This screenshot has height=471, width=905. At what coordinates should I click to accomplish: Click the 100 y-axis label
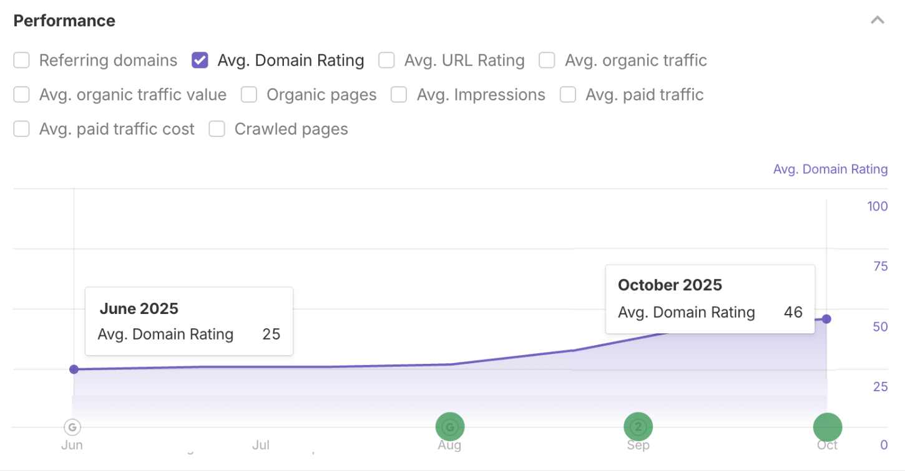point(878,206)
